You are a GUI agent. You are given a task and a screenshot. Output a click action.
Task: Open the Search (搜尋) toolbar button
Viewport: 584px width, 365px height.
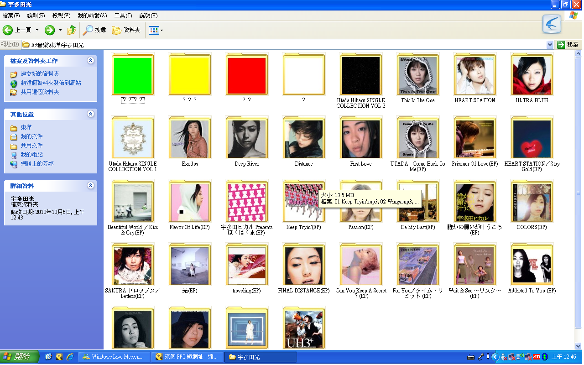[x=94, y=30]
